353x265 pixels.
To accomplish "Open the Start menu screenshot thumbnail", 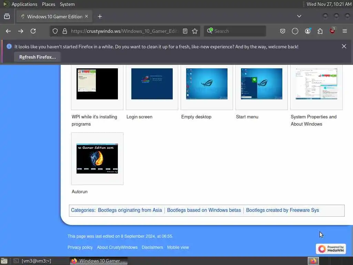I will [x=261, y=84].
